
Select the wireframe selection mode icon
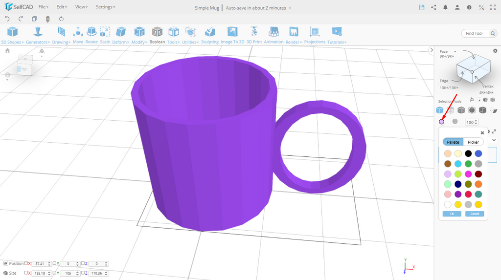tap(451, 110)
